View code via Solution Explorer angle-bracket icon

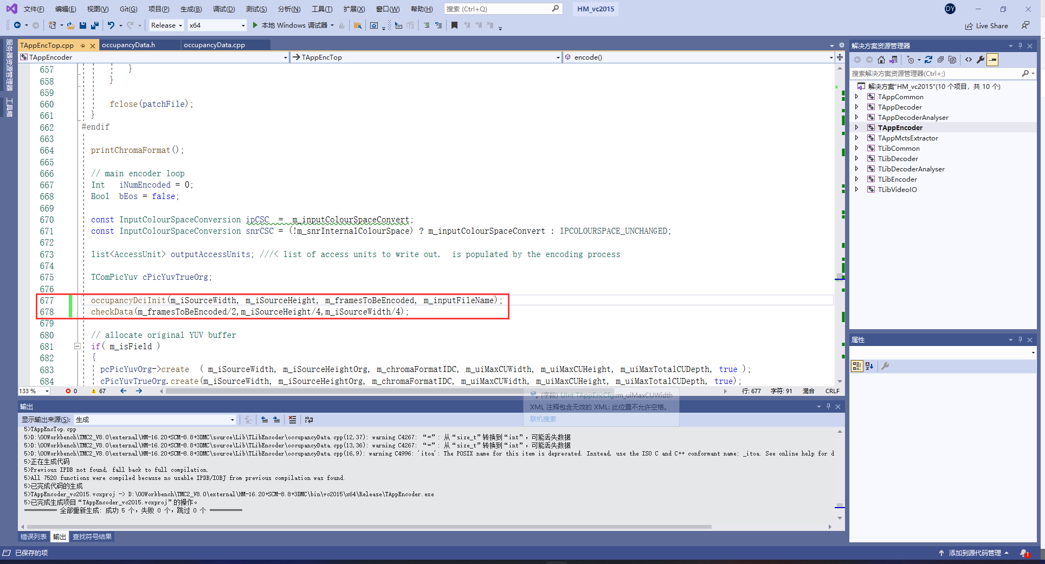tap(969, 60)
